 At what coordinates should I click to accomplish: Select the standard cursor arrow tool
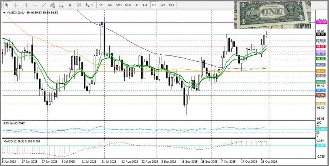(x=7, y=5)
